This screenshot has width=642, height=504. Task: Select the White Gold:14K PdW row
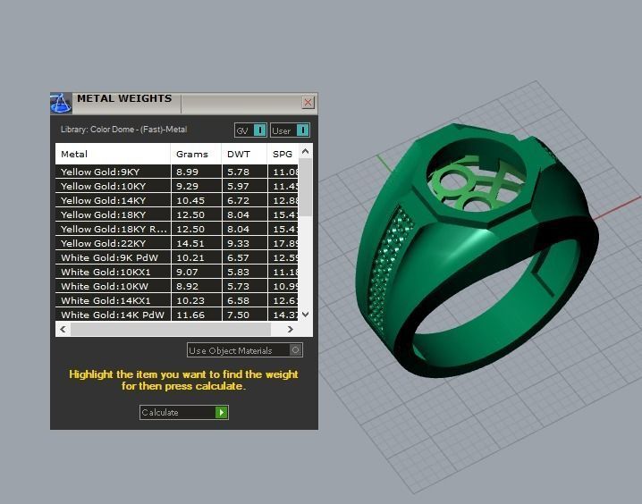[x=177, y=315]
